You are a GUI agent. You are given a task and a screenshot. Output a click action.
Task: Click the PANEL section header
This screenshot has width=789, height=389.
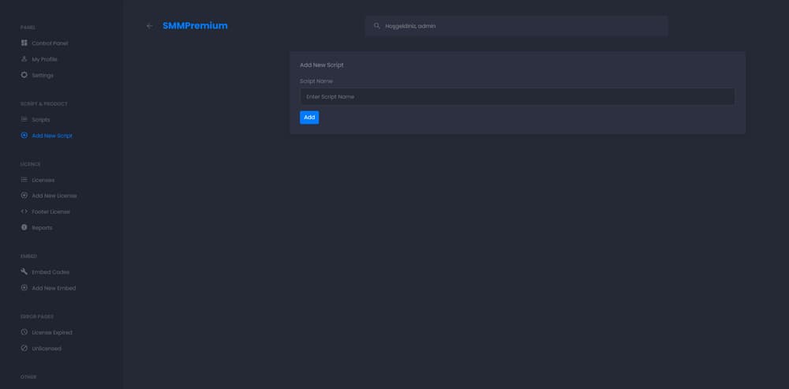coord(28,27)
